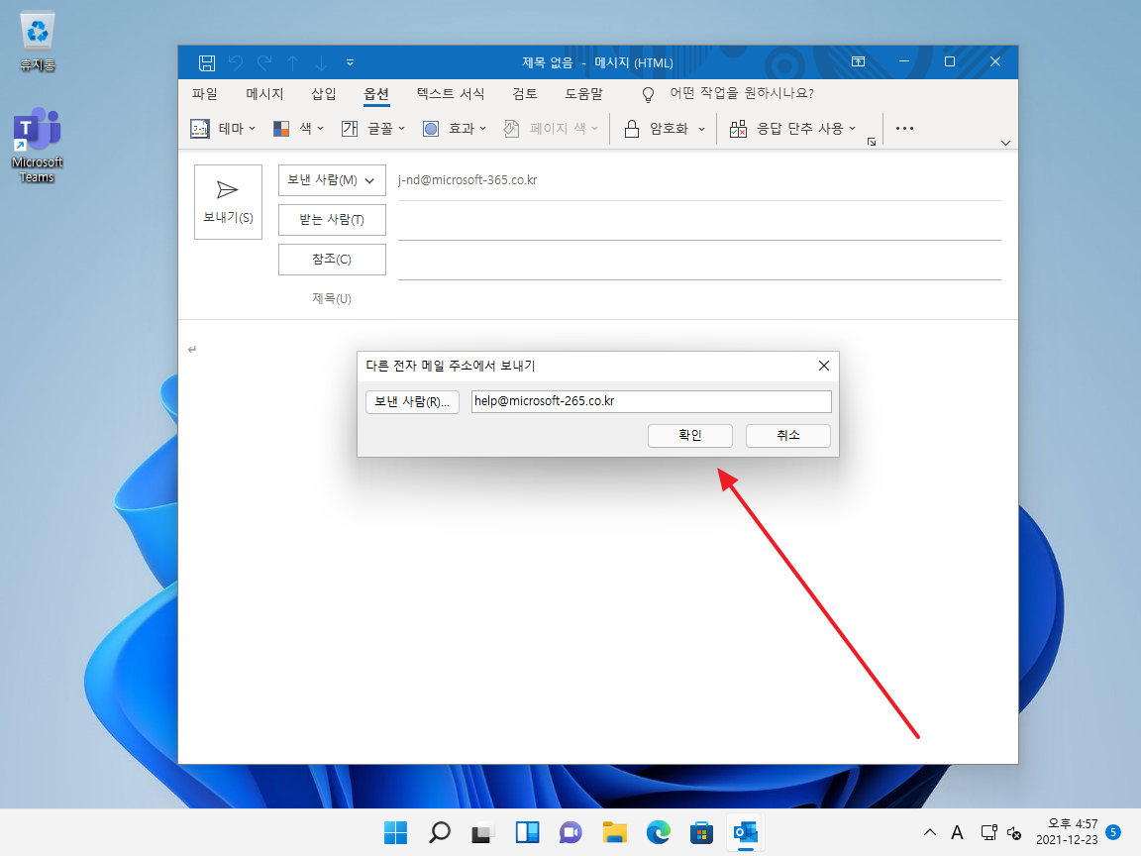The image size is (1141, 856).
Task: Click the Themes (테마) icon
Action: click(198, 128)
